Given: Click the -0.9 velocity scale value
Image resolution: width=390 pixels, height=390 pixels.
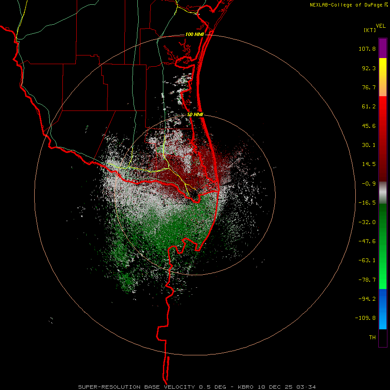Looking at the screenshot, I should [x=369, y=184].
